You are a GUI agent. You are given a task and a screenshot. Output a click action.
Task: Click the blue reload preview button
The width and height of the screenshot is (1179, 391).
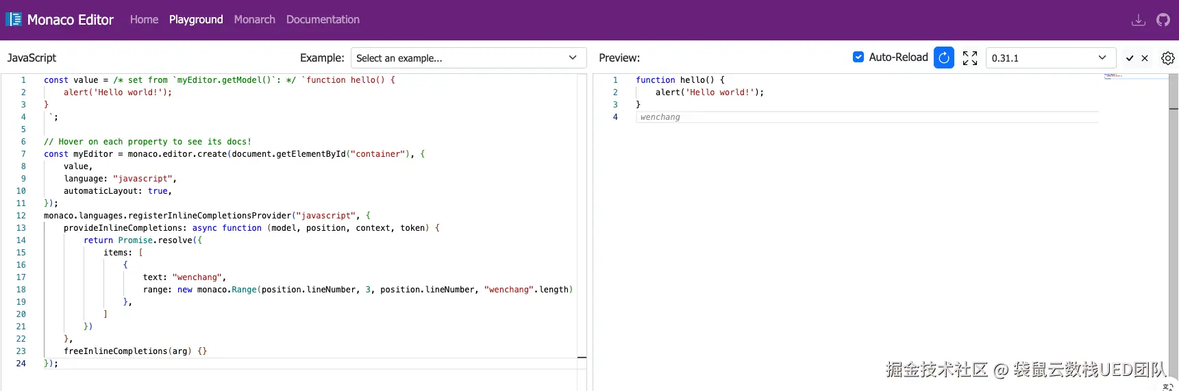pos(944,58)
